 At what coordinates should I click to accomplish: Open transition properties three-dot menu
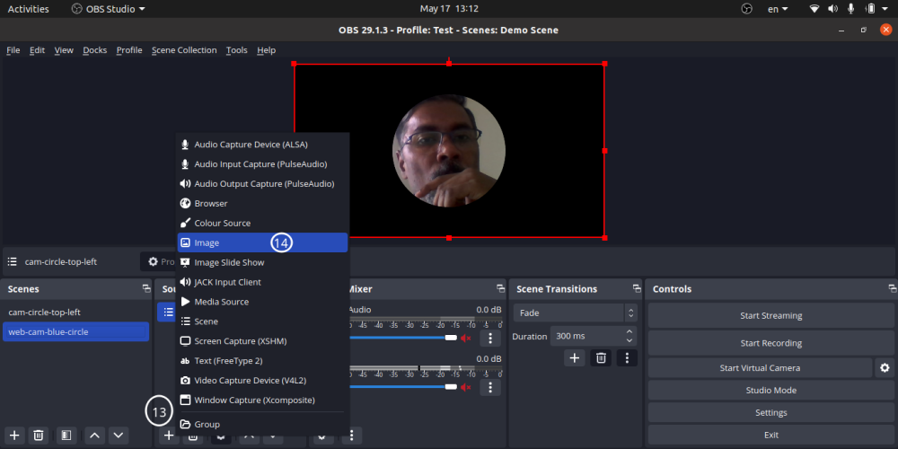point(627,358)
